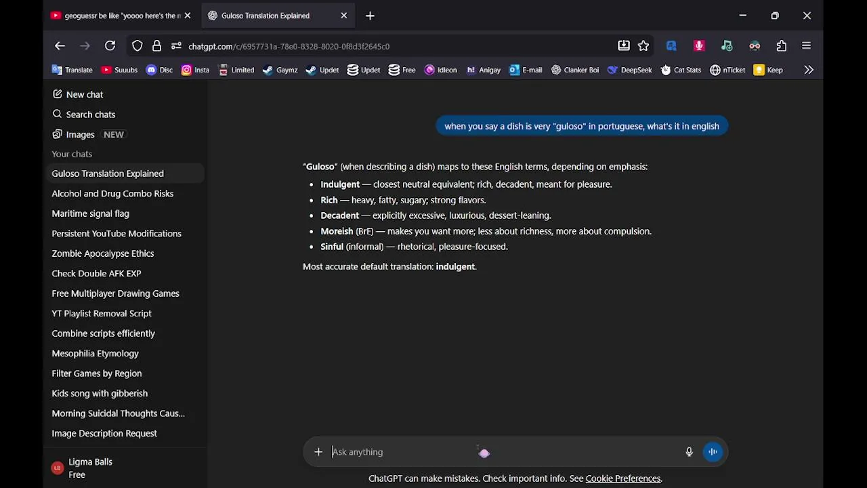Open the Firefox hamburger application menu

click(x=806, y=46)
